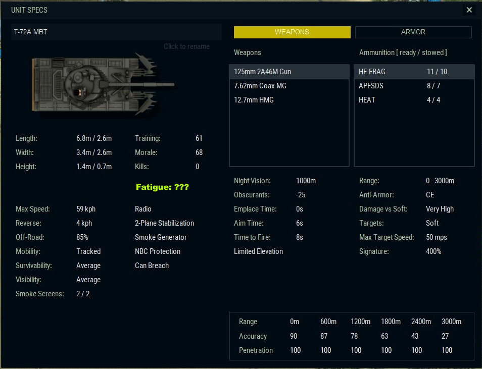The image size is (482, 369).
Task: Click the Morale value 68
Action: pos(199,152)
